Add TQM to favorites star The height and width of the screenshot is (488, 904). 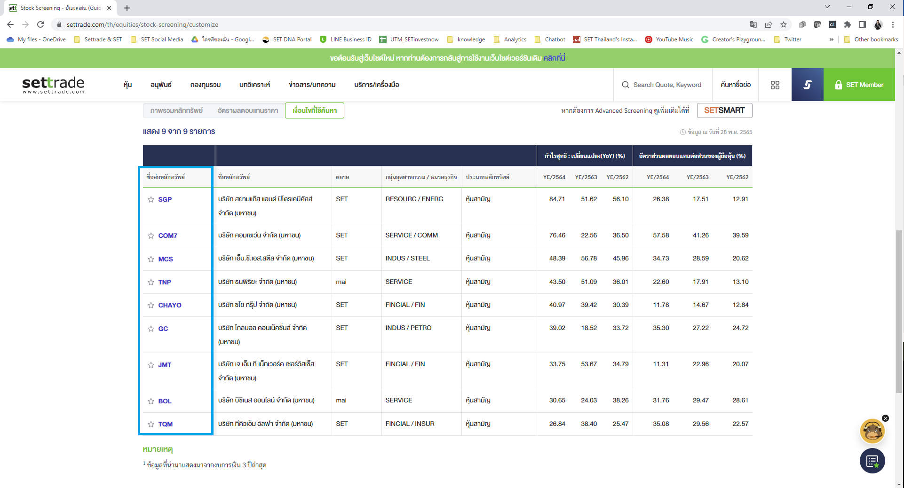[151, 424]
